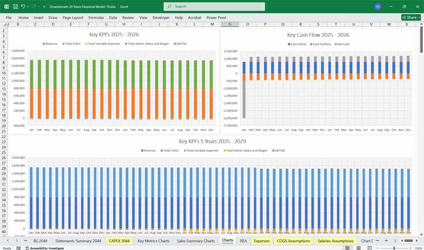Click the macro recording status bar icon
This screenshot has height=250, width=424.
pyautogui.click(x=19, y=248)
